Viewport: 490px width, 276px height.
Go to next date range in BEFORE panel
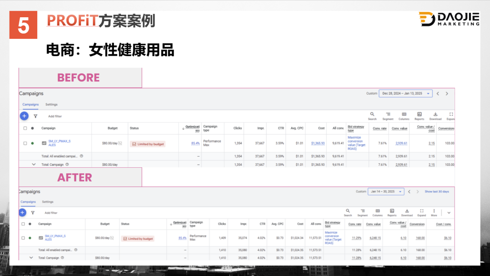(447, 93)
